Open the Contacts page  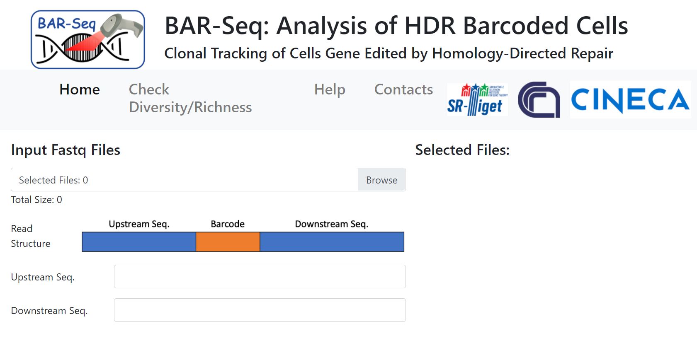403,89
